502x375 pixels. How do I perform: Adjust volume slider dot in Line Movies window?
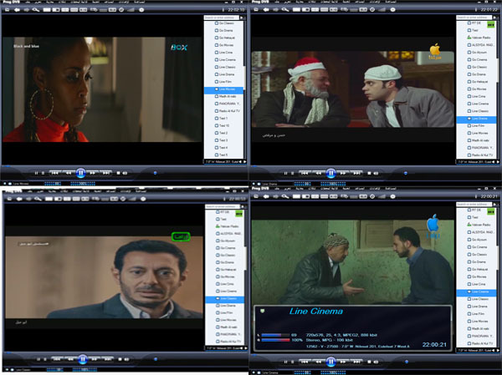click(x=156, y=173)
